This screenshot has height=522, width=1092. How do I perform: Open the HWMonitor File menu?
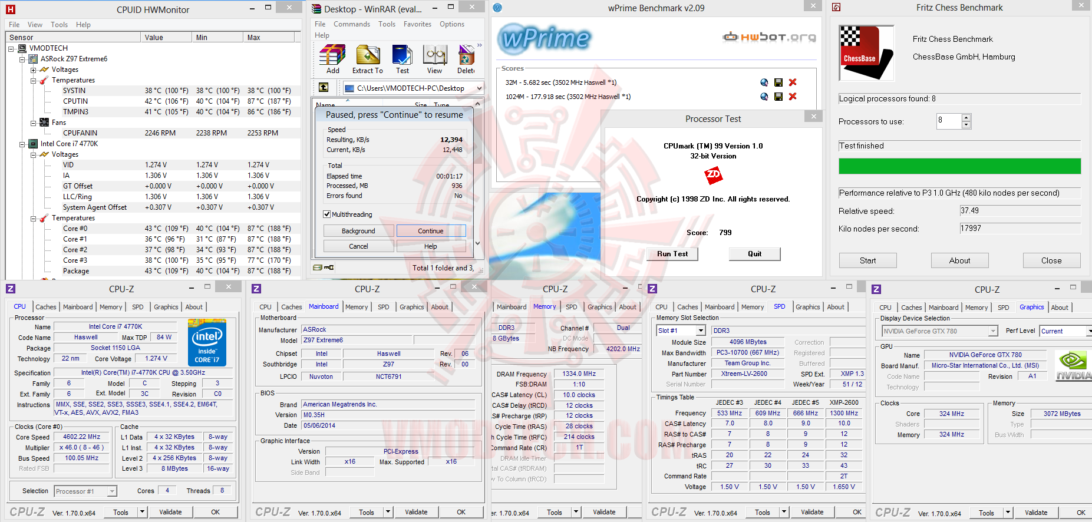pos(14,25)
